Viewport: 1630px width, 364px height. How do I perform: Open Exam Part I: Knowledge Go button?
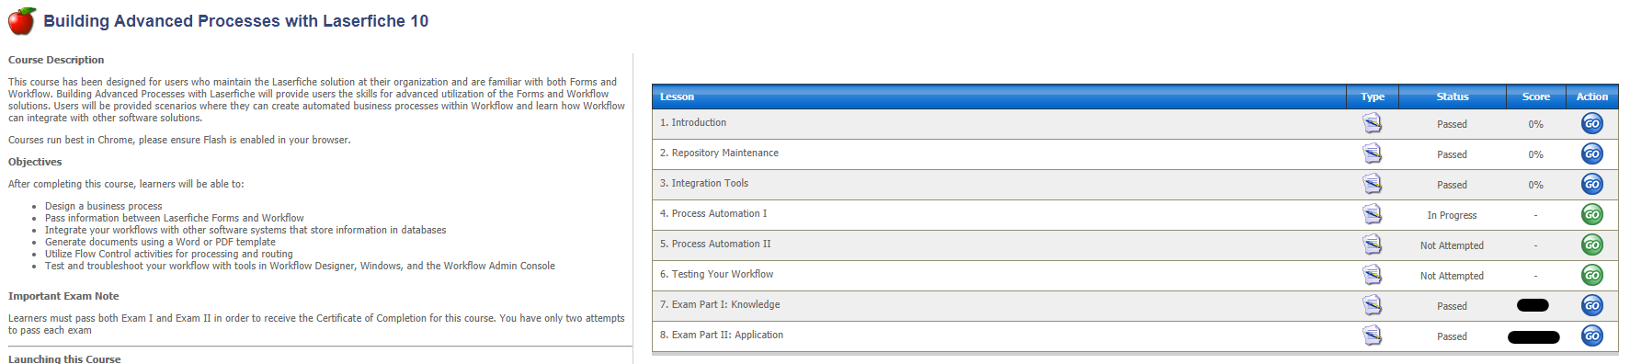pos(1592,305)
